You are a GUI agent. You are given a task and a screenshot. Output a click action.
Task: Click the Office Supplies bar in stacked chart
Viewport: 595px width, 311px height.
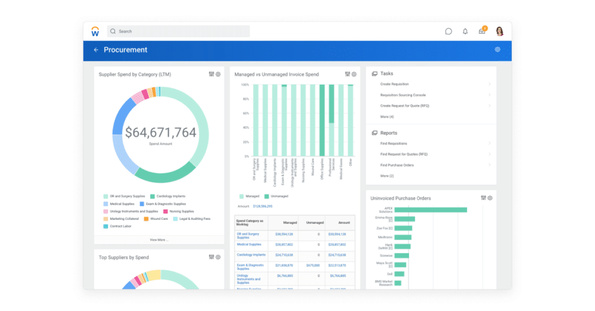pyautogui.click(x=322, y=121)
